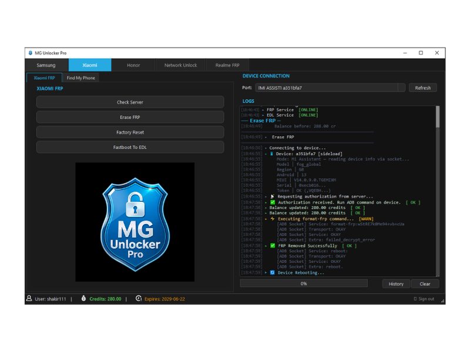This screenshot has width=470, height=352.
Task: Click the 'Expires: 2029-06-22' status text
Action: point(164,299)
